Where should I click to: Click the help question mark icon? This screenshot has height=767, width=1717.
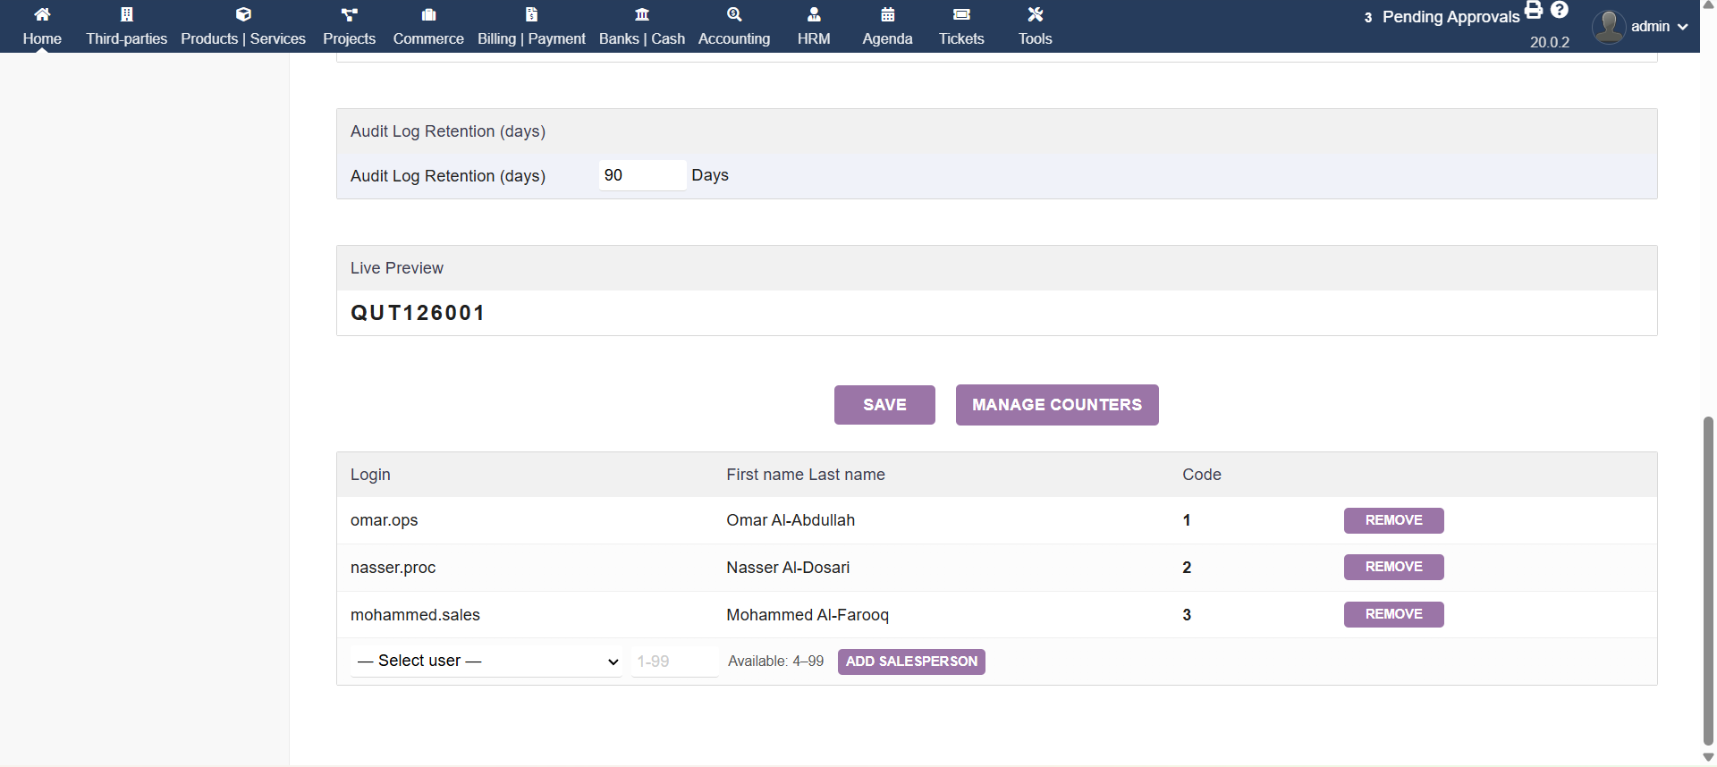coord(1560,11)
